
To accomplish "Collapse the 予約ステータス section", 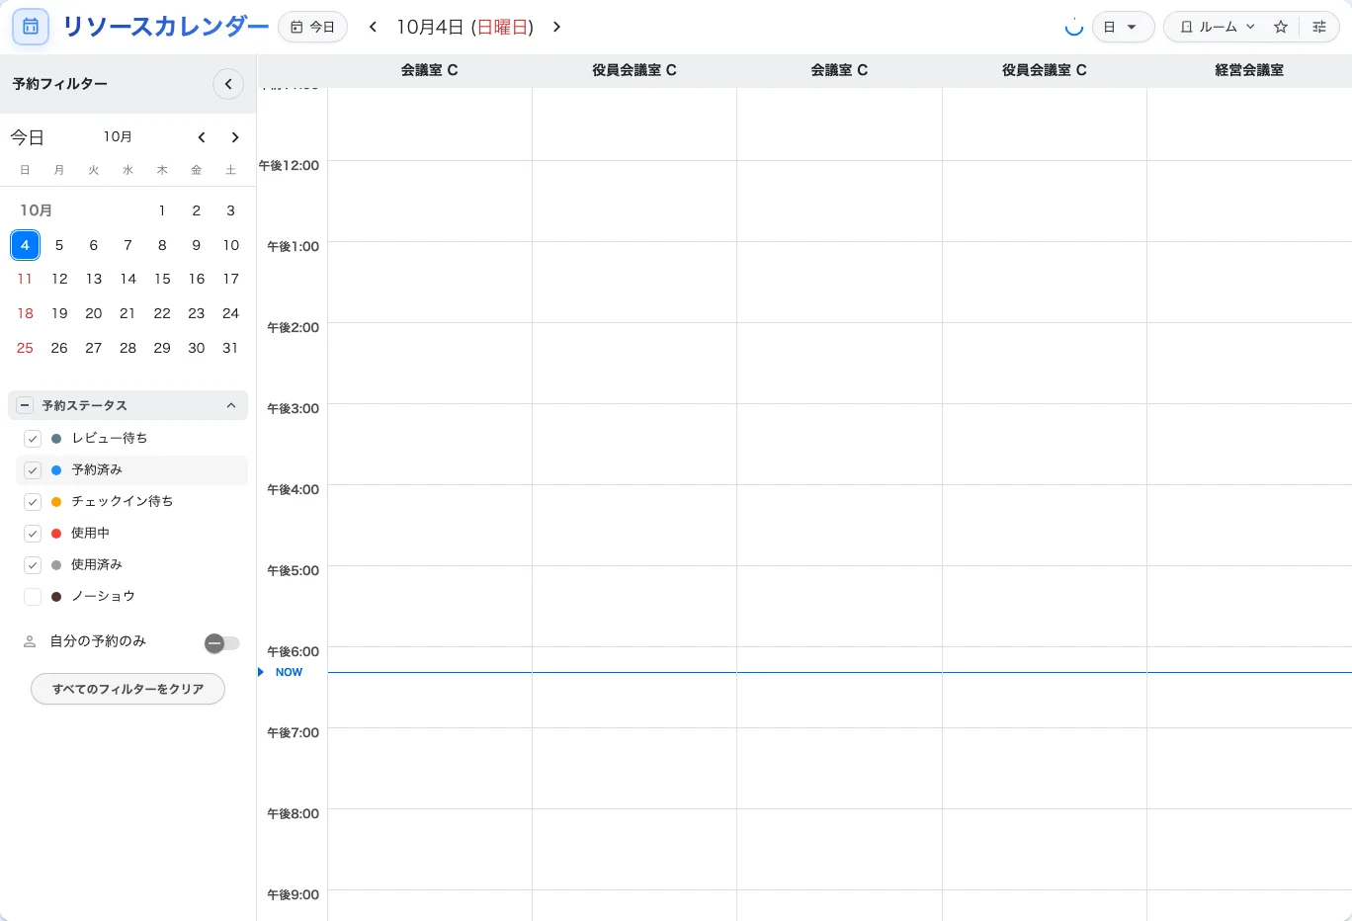I will point(231,406).
